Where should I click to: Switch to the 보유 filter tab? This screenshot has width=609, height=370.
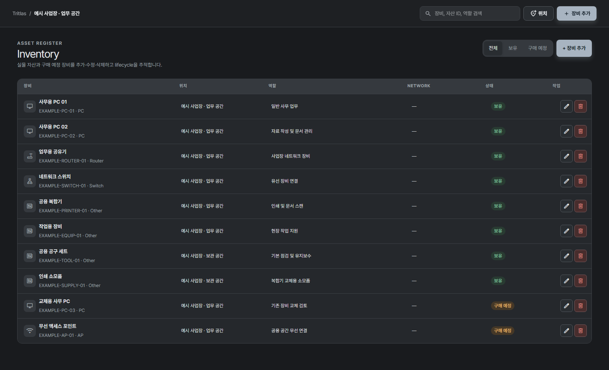512,48
